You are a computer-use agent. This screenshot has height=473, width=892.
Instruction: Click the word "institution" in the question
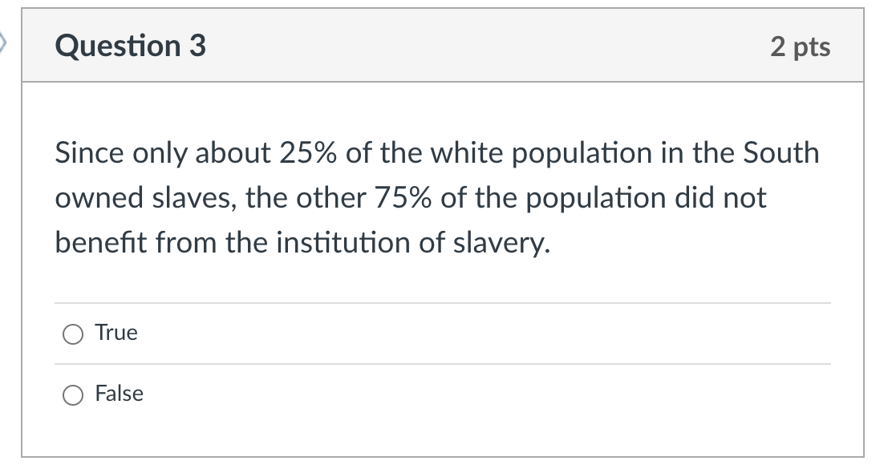click(343, 243)
